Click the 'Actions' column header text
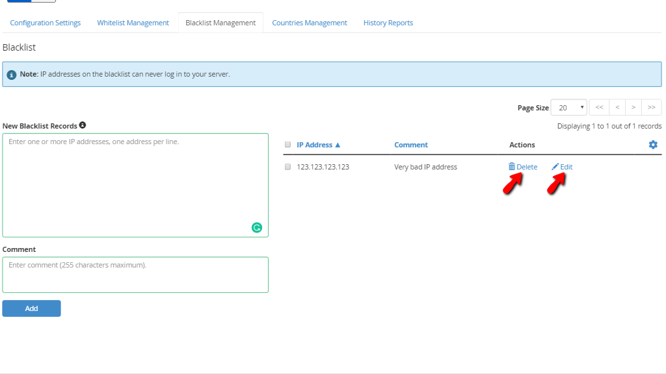This screenshot has height=374, width=666. pyautogui.click(x=522, y=145)
